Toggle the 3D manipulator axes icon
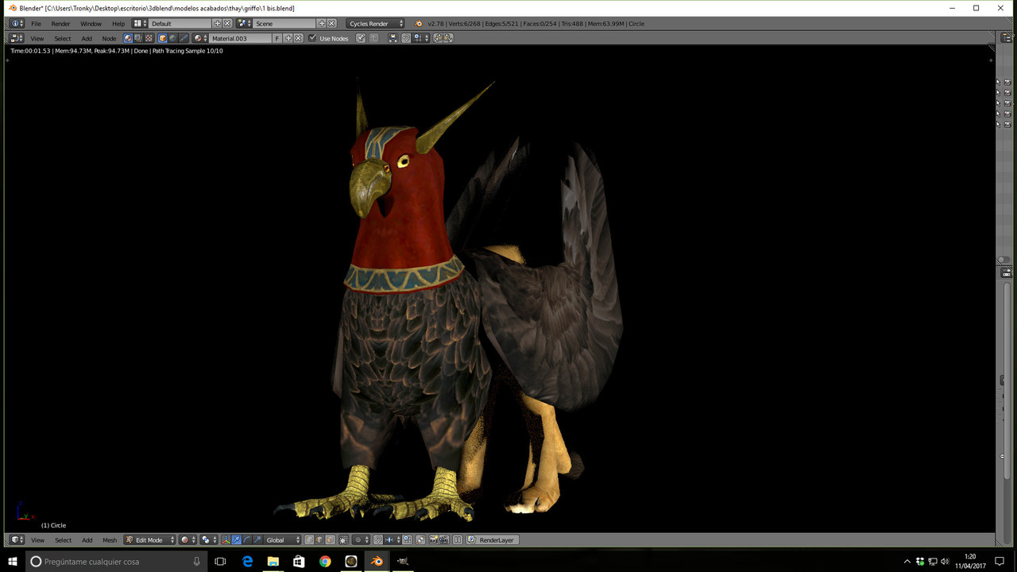Image resolution: width=1017 pixels, height=572 pixels. 226,539
